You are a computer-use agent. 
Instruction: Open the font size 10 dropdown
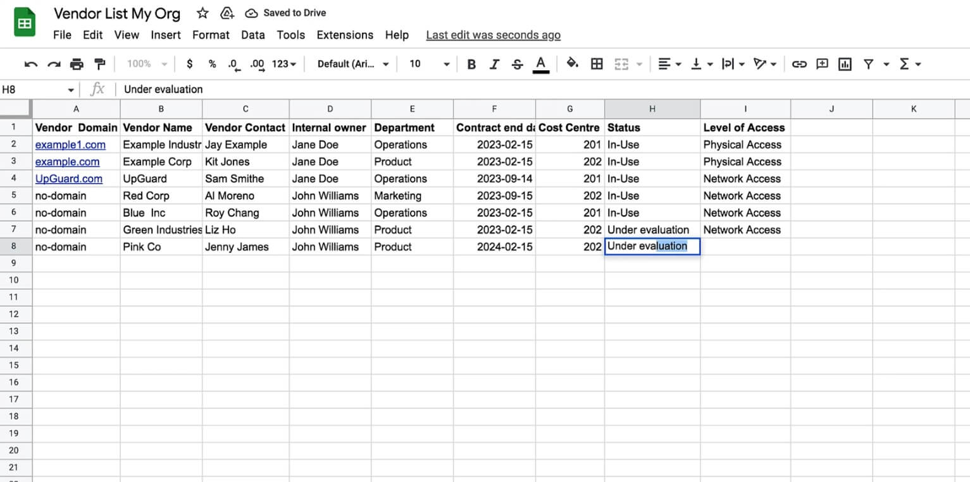pyautogui.click(x=429, y=64)
